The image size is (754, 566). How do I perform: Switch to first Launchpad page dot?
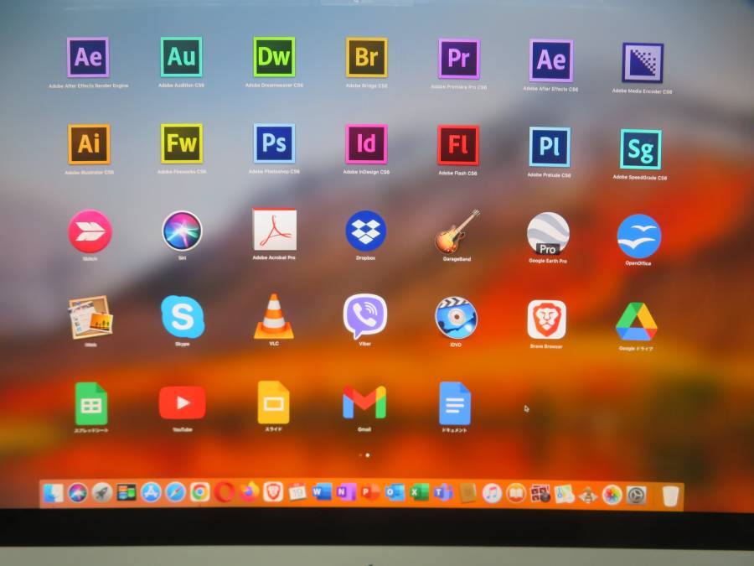point(360,454)
